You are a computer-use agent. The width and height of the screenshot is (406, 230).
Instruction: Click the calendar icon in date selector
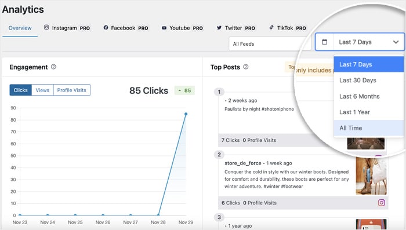(324, 42)
